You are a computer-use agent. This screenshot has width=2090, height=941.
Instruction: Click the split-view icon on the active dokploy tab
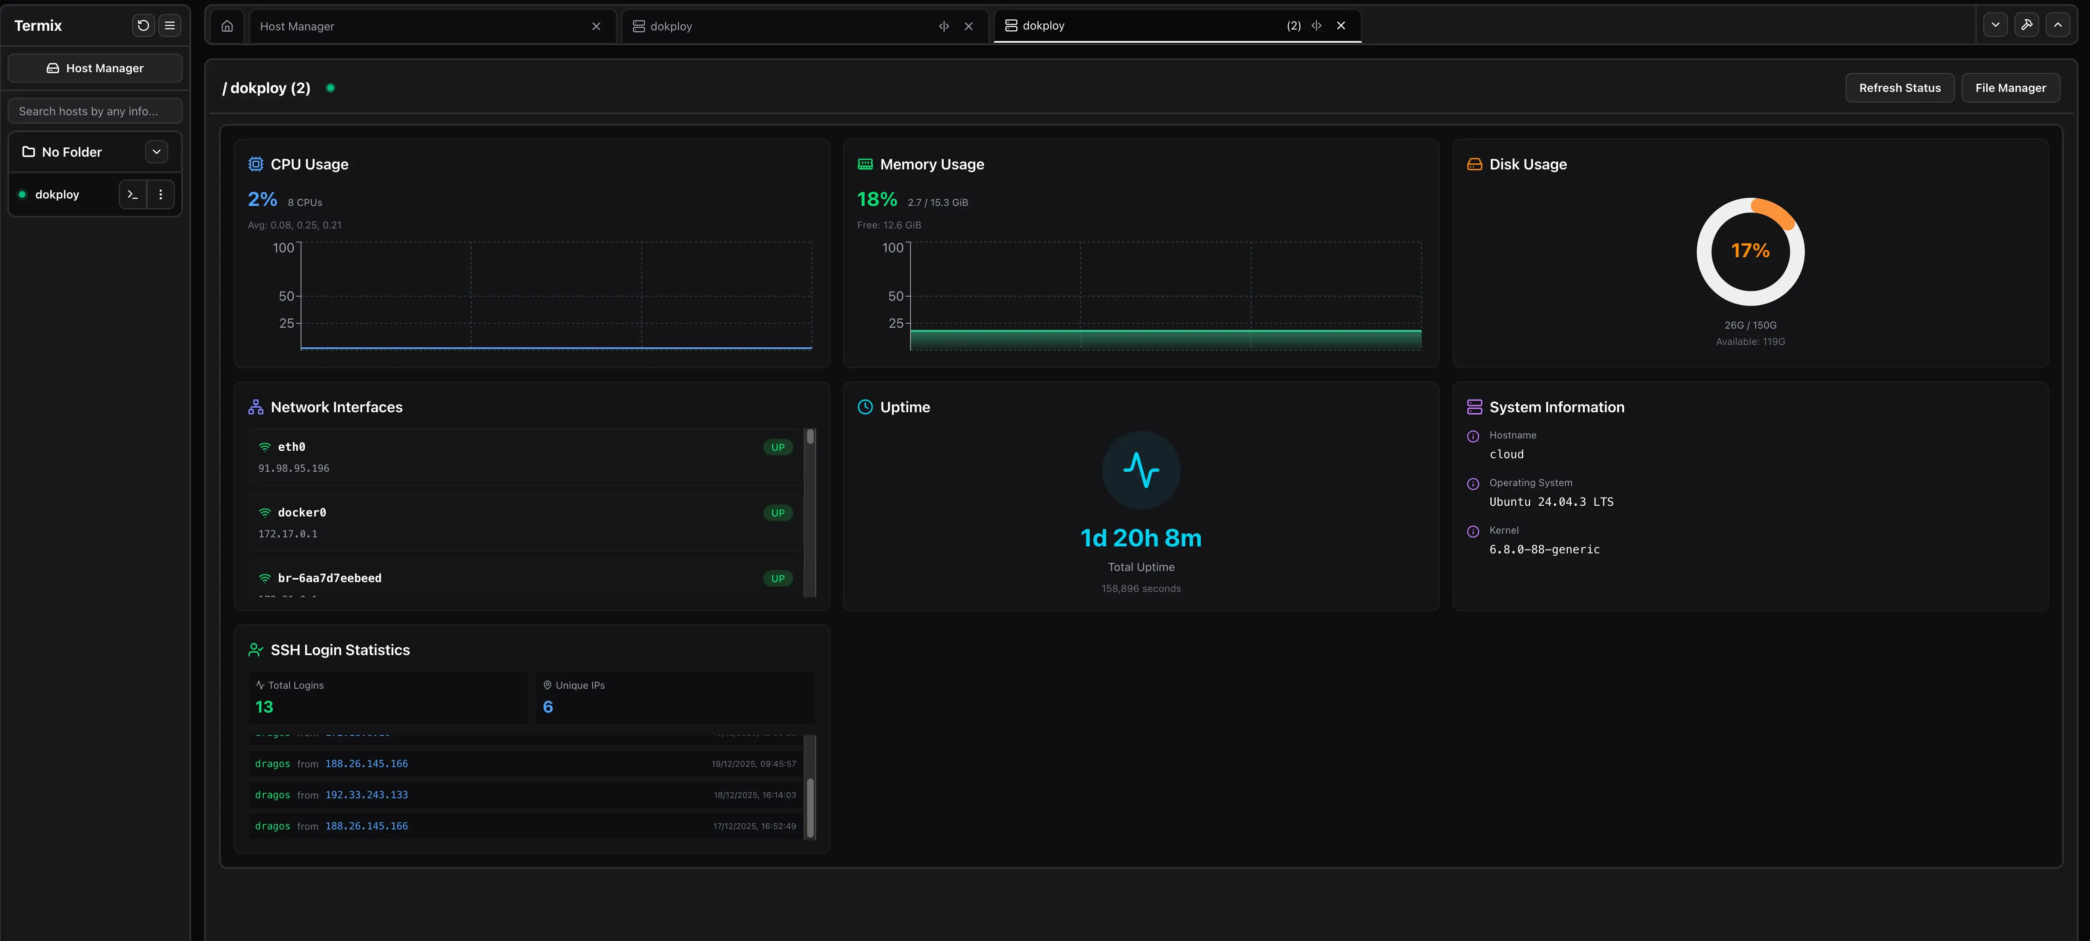click(1316, 25)
